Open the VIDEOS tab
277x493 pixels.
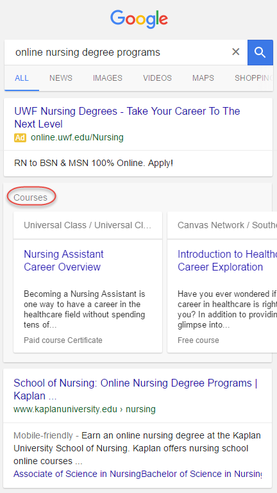click(158, 78)
